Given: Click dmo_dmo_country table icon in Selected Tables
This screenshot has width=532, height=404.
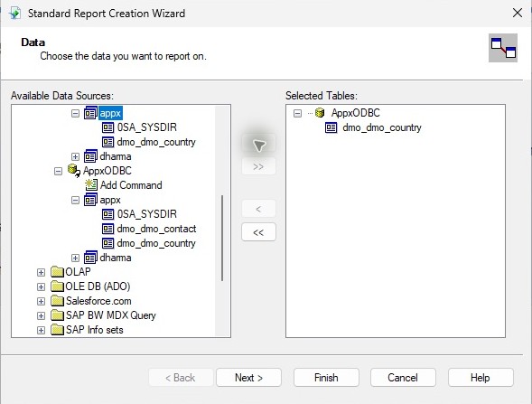Looking at the screenshot, I should [331, 127].
